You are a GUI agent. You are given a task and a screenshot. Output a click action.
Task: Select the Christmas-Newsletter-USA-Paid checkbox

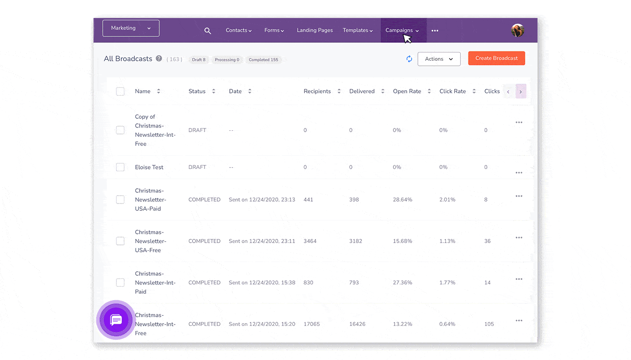pos(120,200)
